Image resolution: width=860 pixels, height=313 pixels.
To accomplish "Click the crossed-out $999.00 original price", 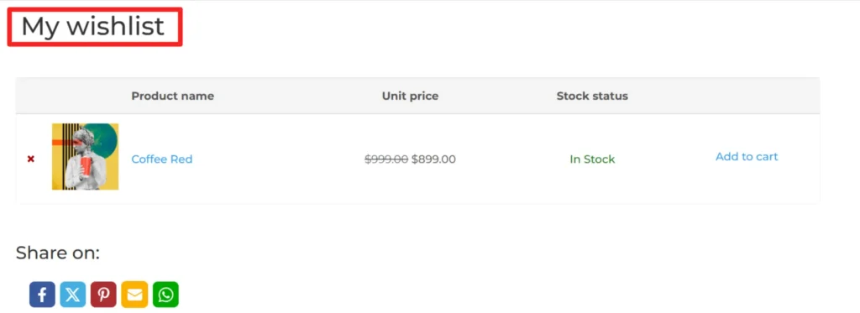I will tap(386, 159).
